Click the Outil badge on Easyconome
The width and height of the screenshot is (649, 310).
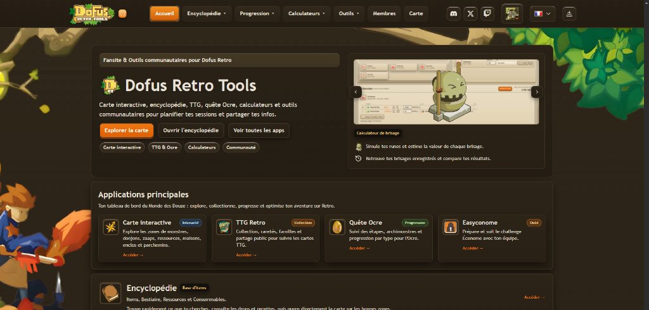click(x=534, y=223)
